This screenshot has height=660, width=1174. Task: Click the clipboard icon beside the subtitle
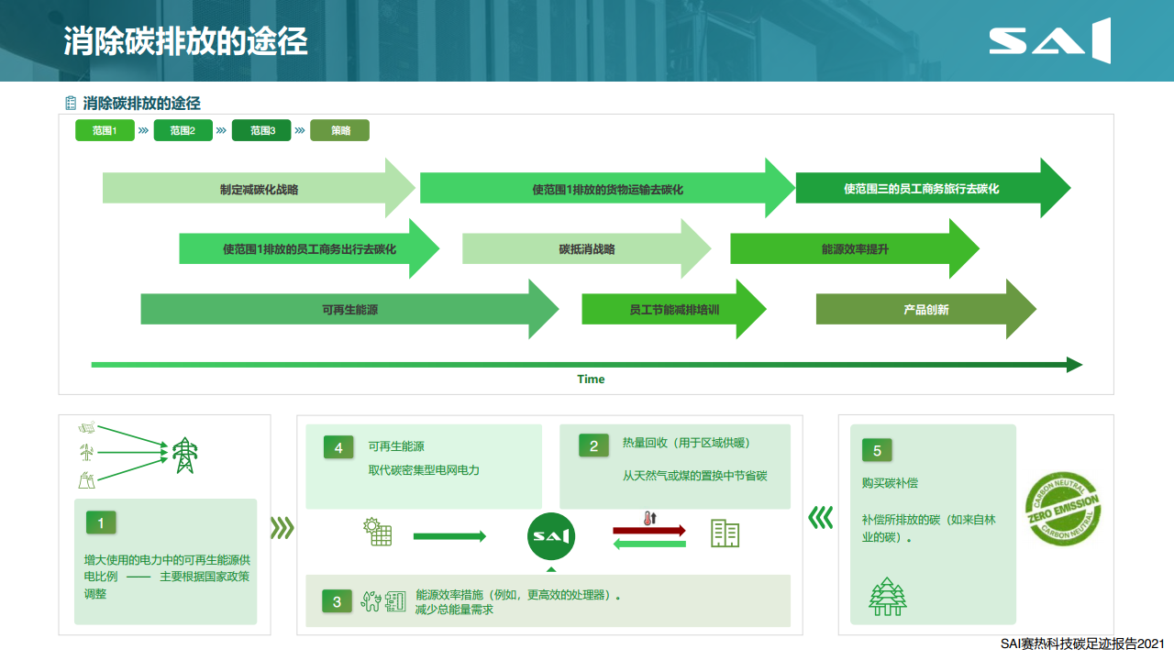click(71, 104)
